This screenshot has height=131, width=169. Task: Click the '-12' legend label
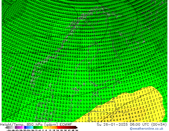click(x=35, y=130)
